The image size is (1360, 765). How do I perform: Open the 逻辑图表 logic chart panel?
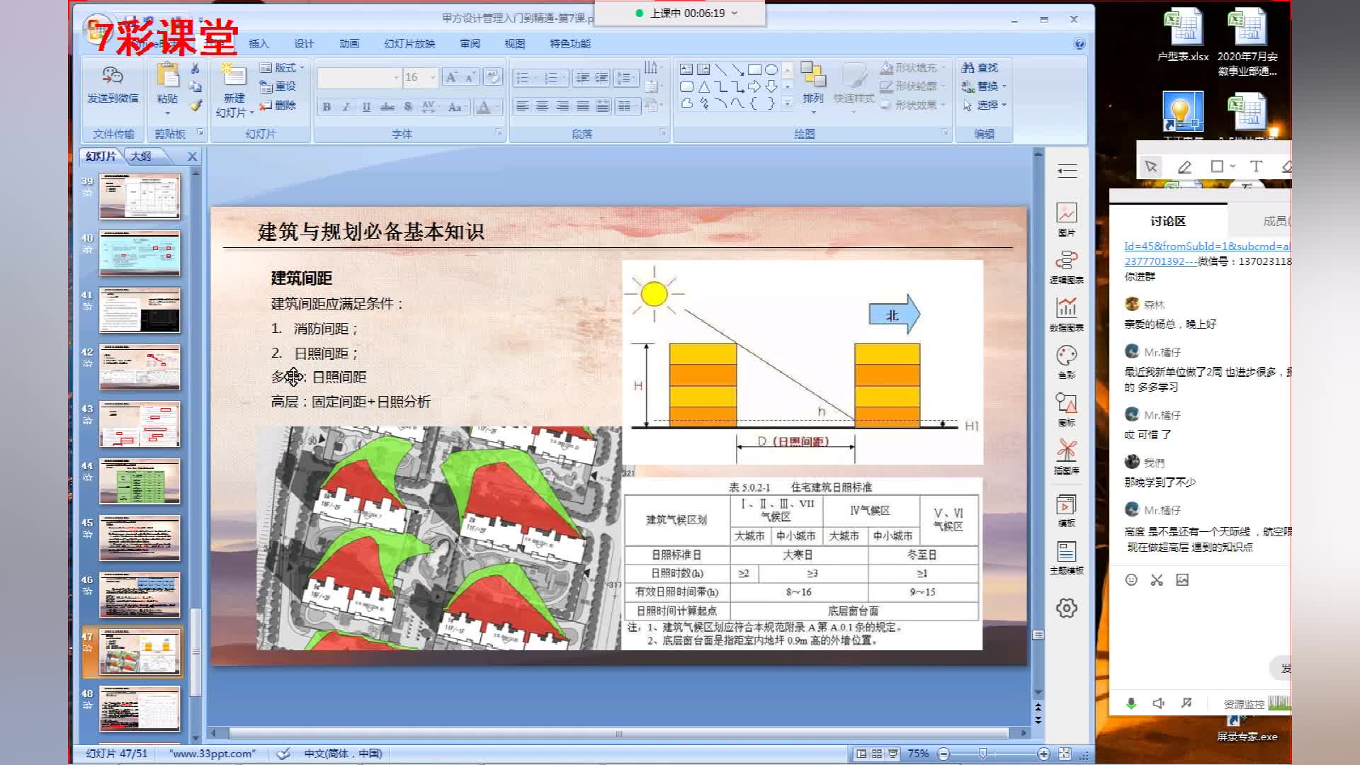coord(1066,261)
